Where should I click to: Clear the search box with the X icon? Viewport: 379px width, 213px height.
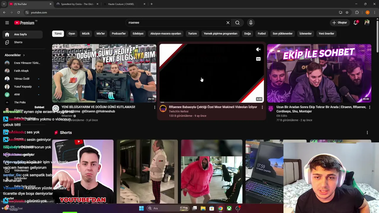[x=228, y=22]
